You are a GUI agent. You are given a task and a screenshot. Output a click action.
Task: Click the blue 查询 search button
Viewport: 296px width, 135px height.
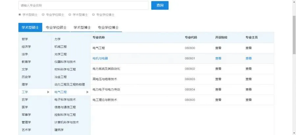(x=160, y=5)
